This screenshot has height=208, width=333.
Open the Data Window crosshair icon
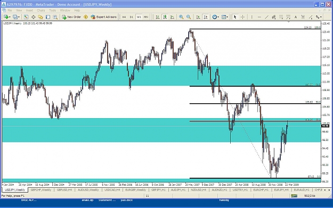pos(34,17)
